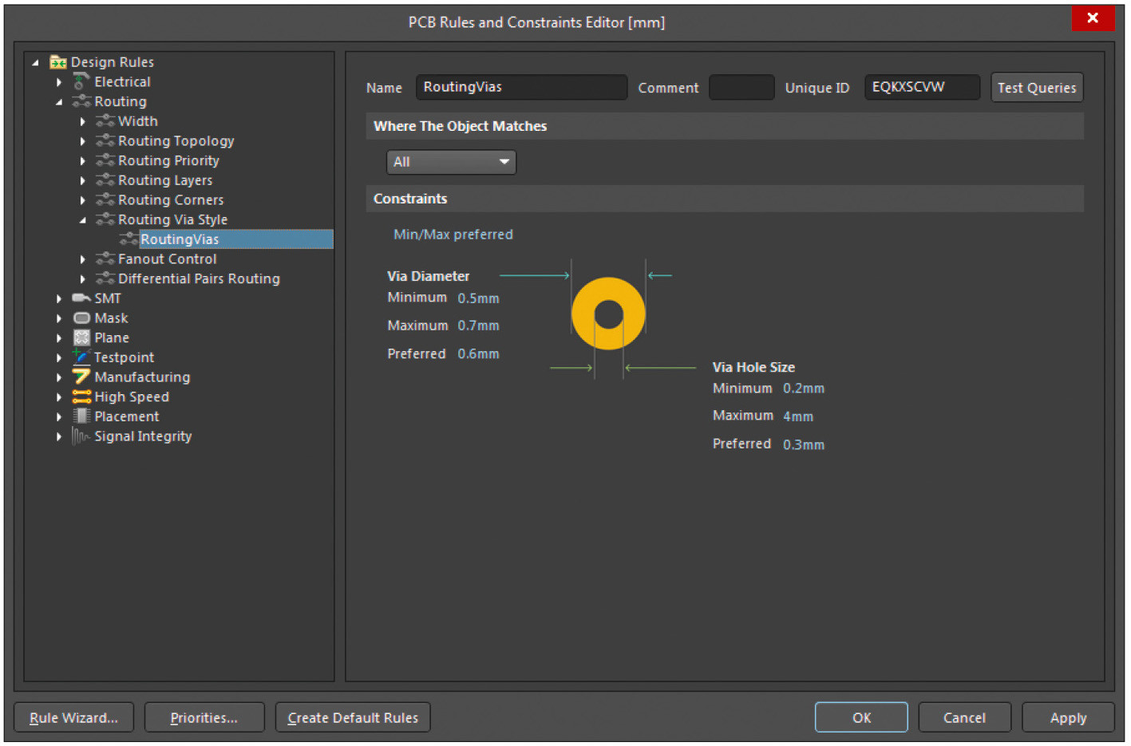Open the 'All' object match dropdown
Image resolution: width=1131 pixels, height=746 pixels.
[451, 163]
